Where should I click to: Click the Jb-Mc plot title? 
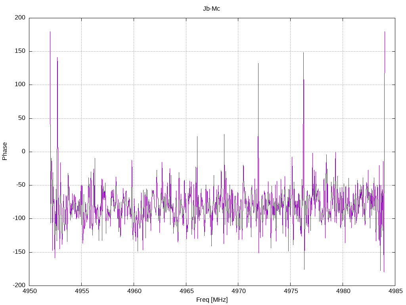point(211,9)
